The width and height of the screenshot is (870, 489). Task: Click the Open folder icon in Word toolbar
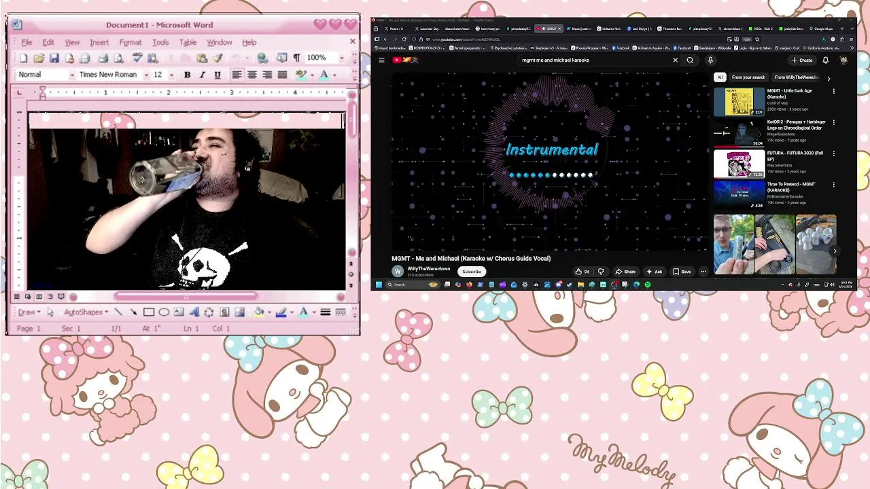coord(39,58)
